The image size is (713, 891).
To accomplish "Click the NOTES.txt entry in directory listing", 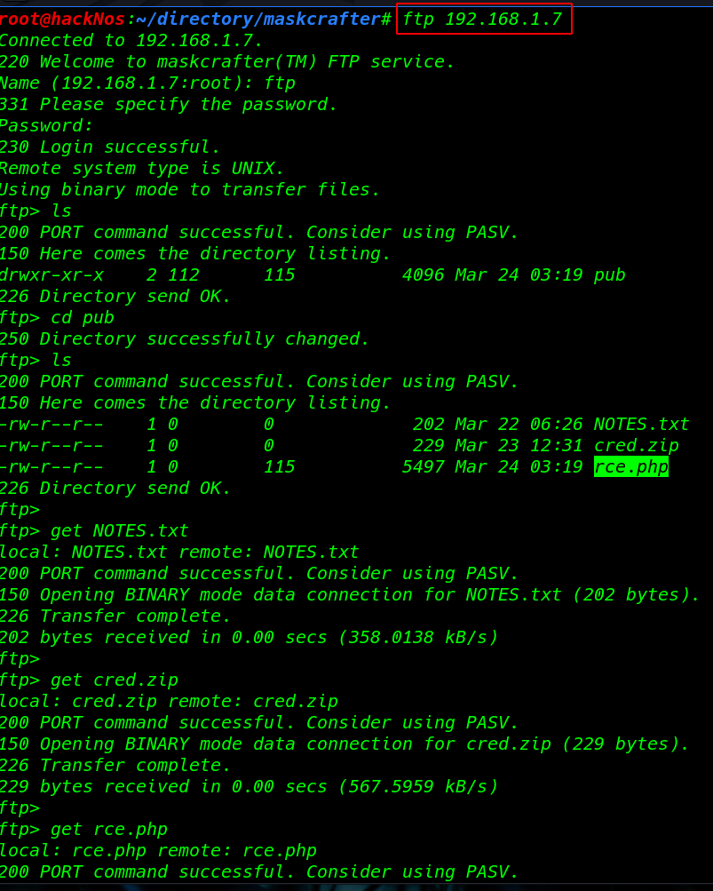I will click(x=641, y=424).
